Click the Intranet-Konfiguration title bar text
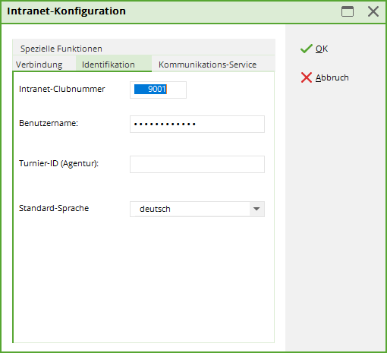Screen dimensions: 387x353 coord(66,11)
